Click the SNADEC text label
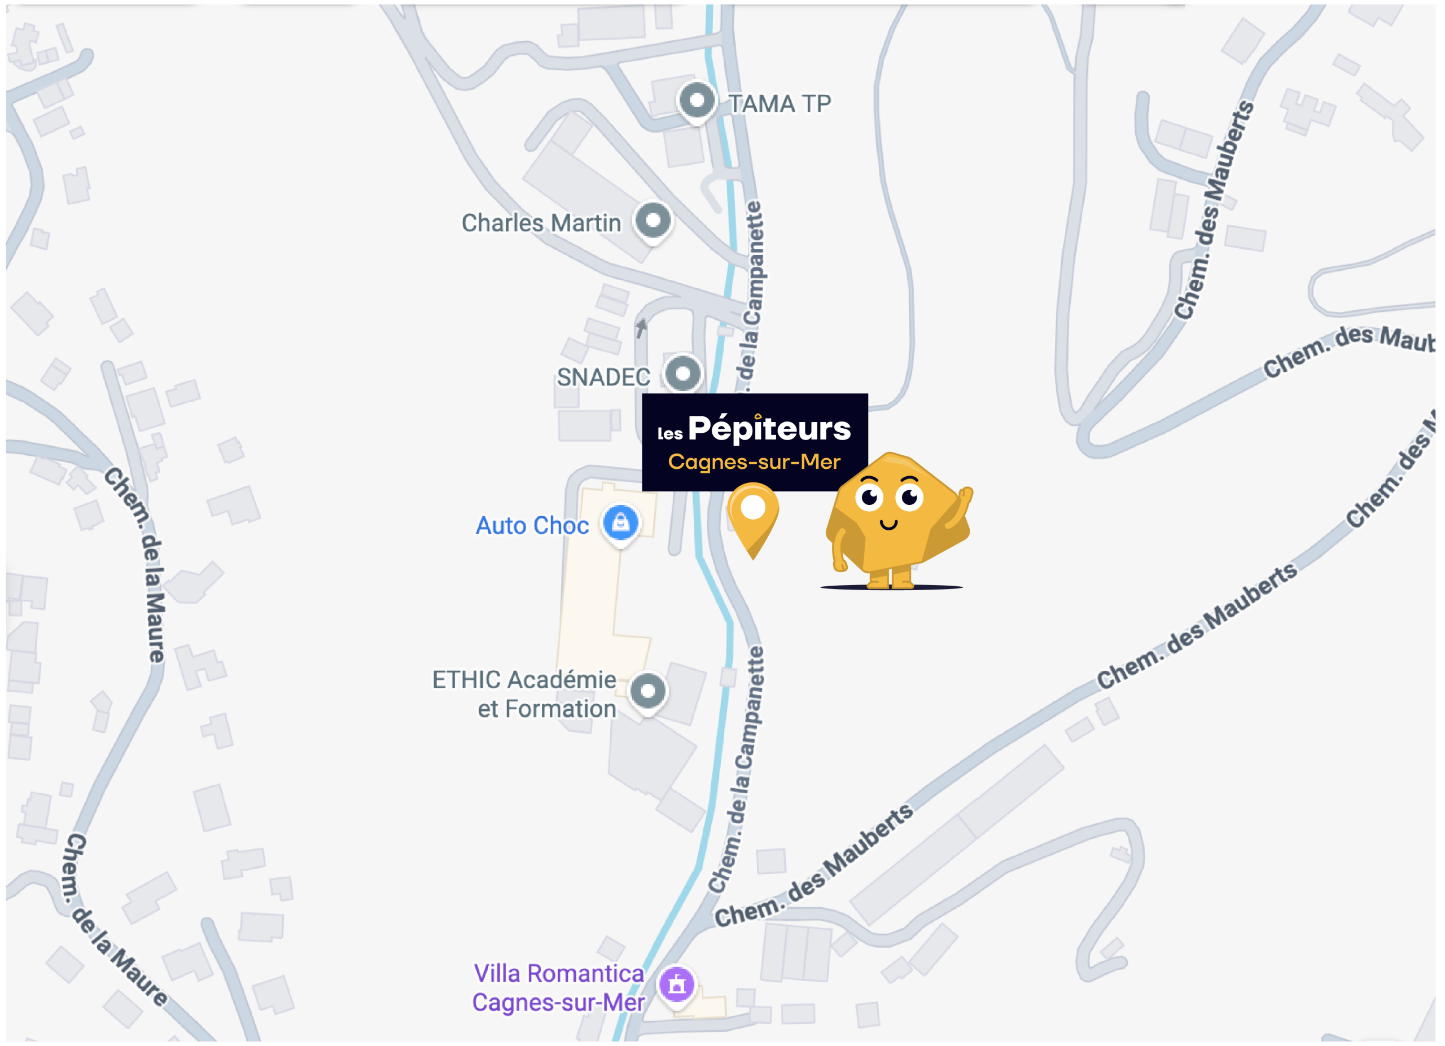1445x1046 pixels. click(603, 377)
